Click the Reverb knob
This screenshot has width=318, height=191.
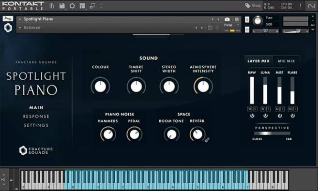(197, 134)
